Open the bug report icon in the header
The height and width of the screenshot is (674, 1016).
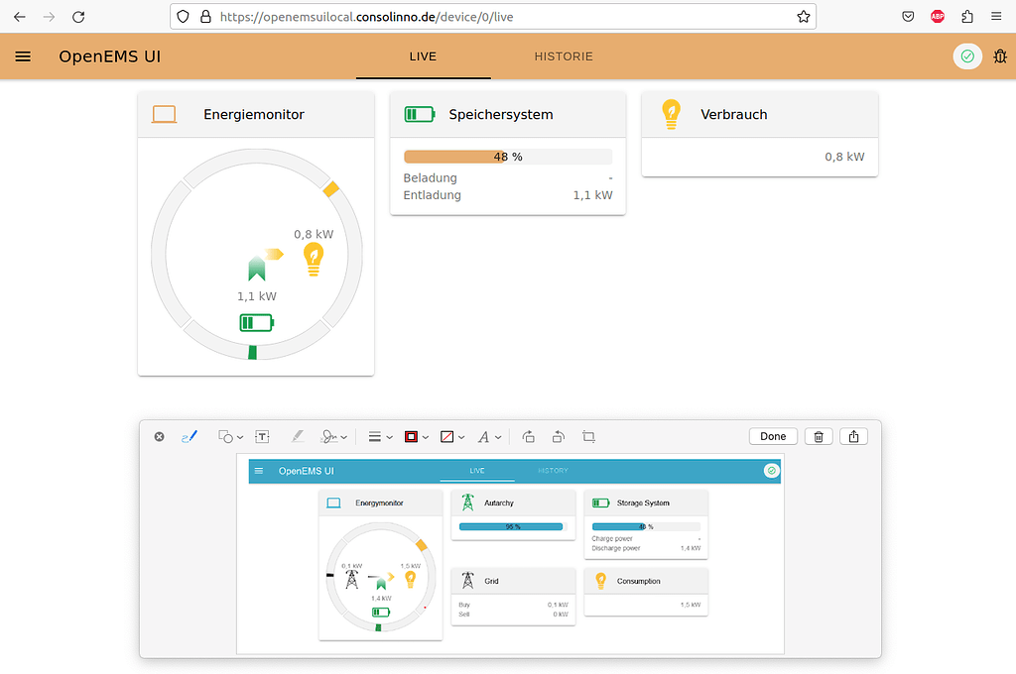(1000, 56)
